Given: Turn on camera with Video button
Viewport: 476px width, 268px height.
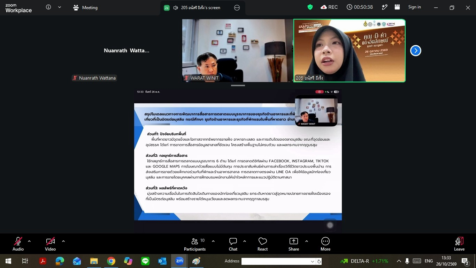Looking at the screenshot, I should tap(50, 244).
